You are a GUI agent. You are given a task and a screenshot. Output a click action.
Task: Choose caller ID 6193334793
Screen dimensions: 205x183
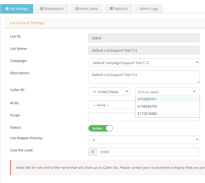[x=167, y=106]
